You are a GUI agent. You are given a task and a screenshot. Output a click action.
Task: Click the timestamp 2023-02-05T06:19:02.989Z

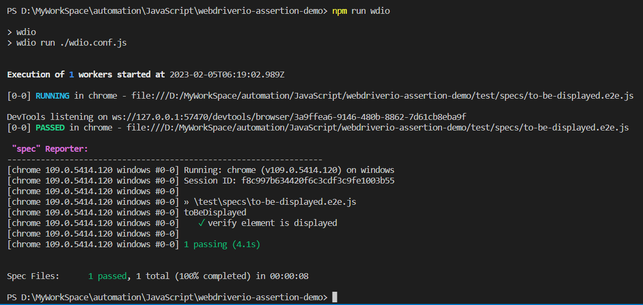pyautogui.click(x=227, y=75)
